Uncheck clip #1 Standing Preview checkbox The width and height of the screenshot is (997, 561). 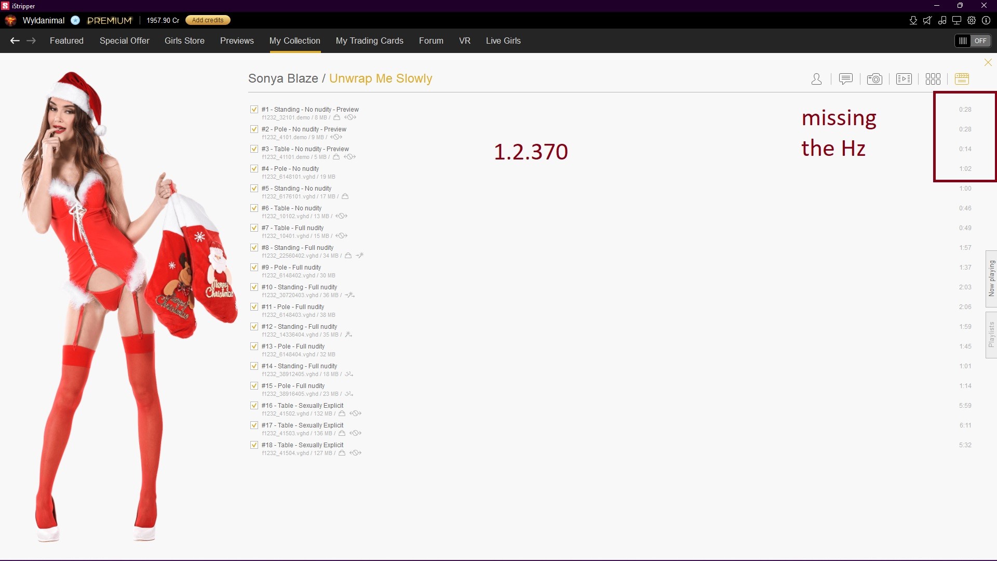pyautogui.click(x=254, y=110)
